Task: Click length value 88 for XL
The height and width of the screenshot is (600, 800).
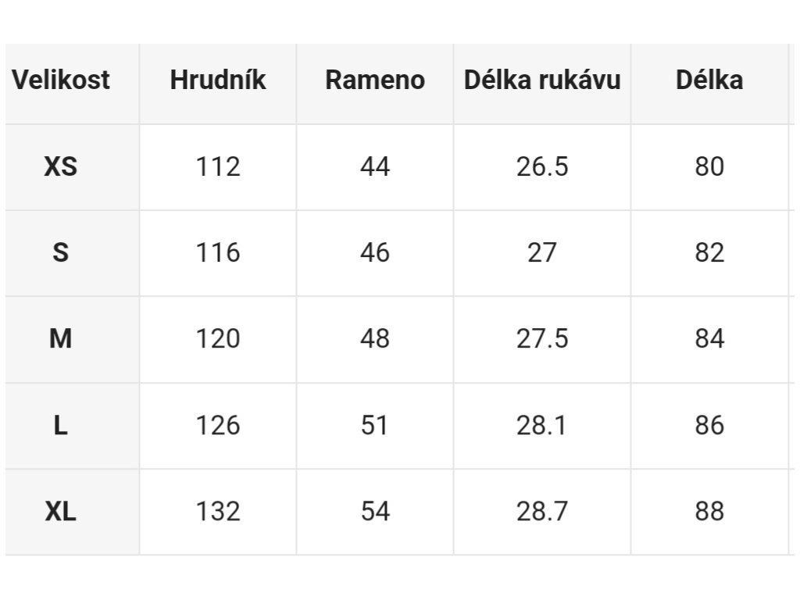Action: [x=709, y=511]
